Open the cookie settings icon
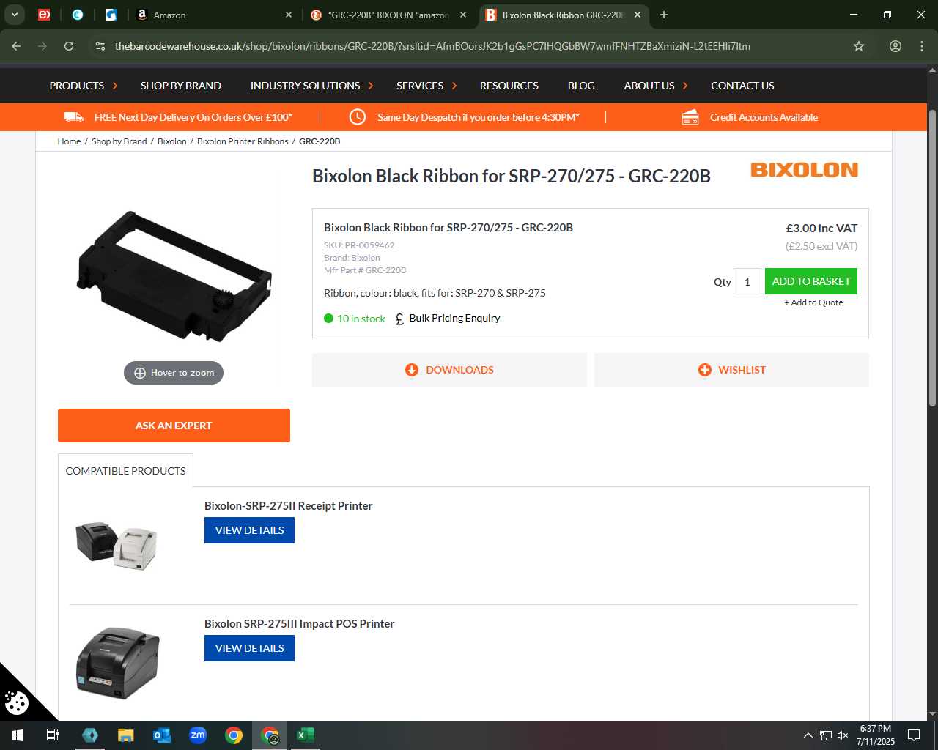 (x=16, y=702)
